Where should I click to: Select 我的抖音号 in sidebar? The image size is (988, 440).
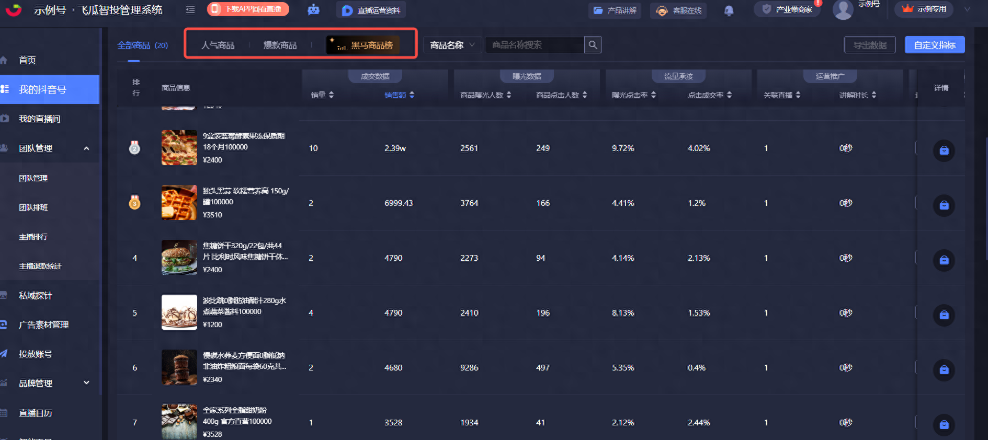(50, 89)
